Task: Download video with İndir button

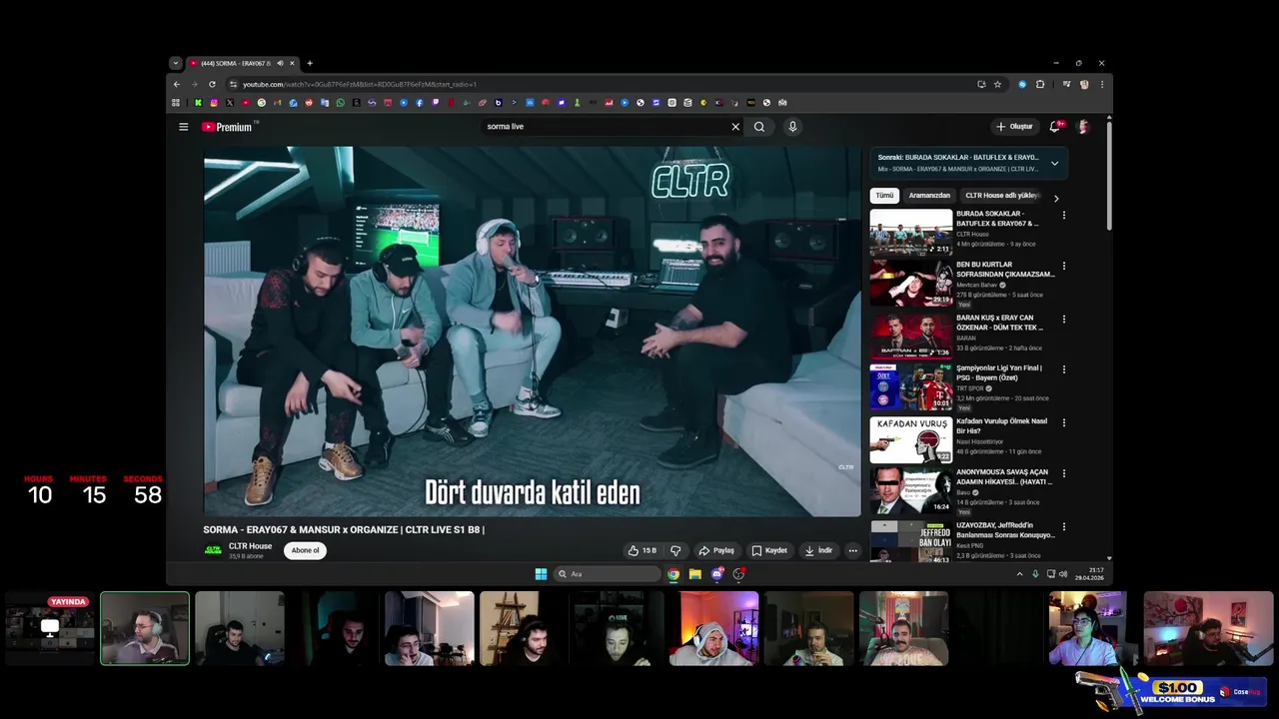Action: (818, 550)
